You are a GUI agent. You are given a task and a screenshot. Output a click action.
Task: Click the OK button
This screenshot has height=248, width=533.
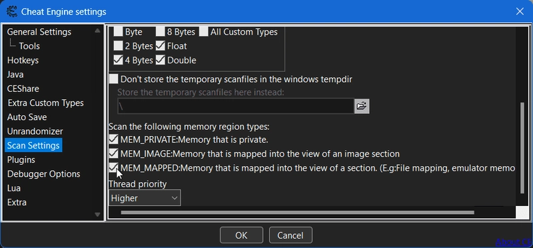coord(241,235)
